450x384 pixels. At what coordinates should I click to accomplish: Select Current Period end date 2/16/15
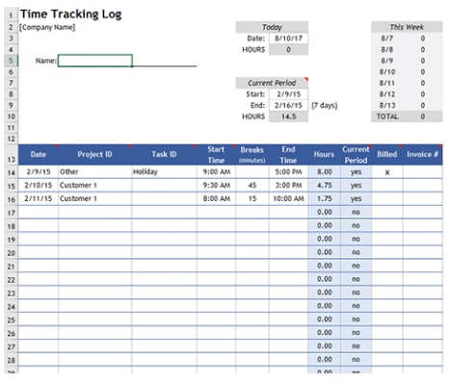pos(288,106)
